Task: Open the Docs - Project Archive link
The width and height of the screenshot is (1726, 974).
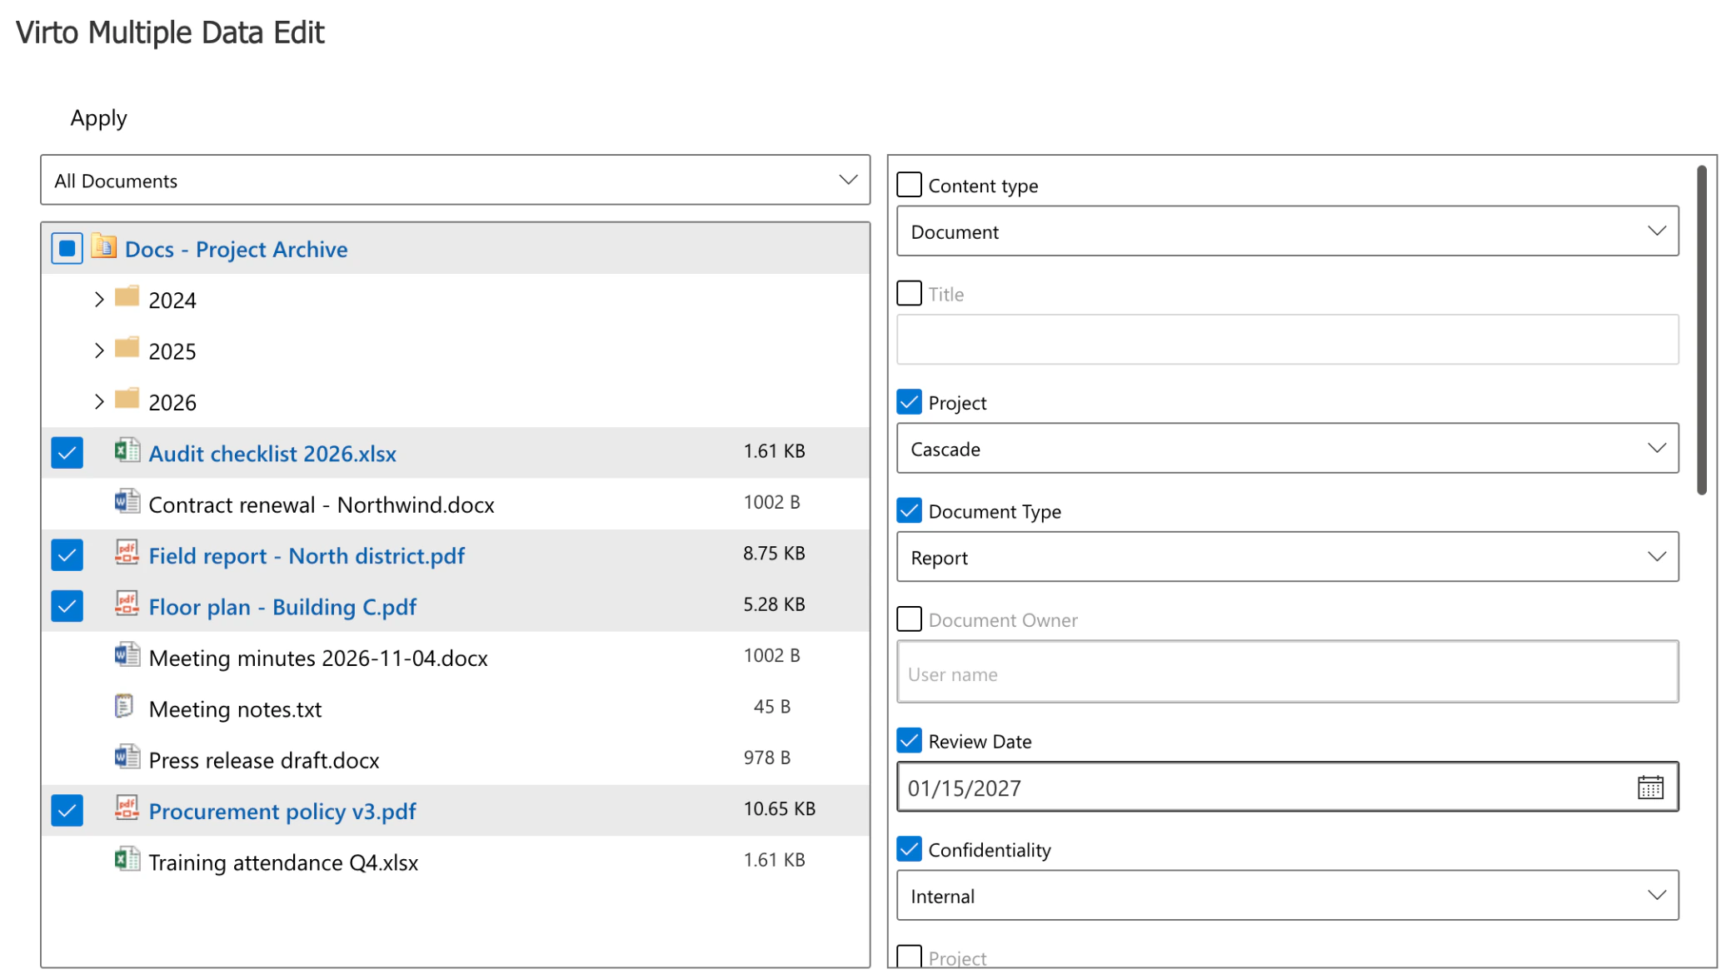Action: 236,249
